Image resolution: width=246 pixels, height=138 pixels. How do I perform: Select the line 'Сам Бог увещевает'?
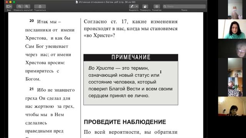[x=47, y=46]
